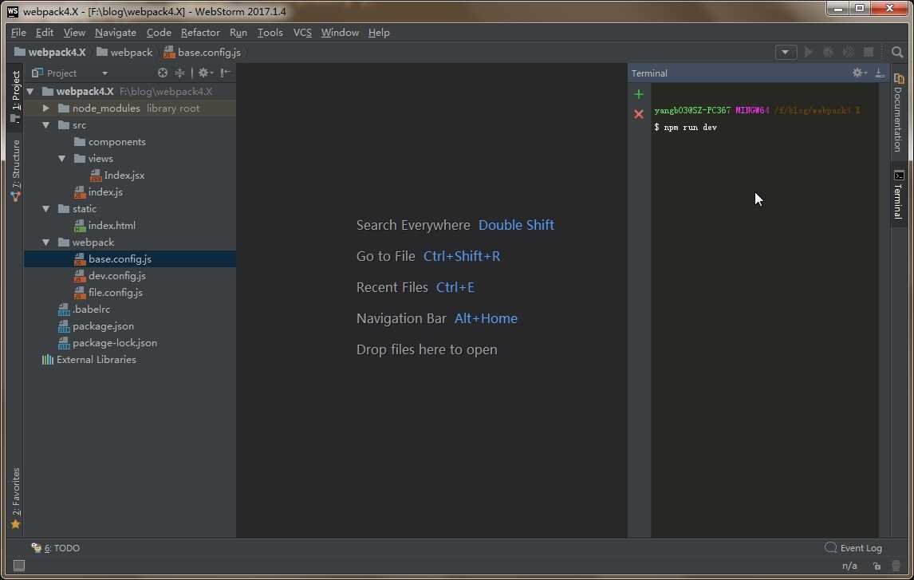The height and width of the screenshot is (580, 914).
Task: Click the n/a indicator in status bar
Action: [x=849, y=566]
